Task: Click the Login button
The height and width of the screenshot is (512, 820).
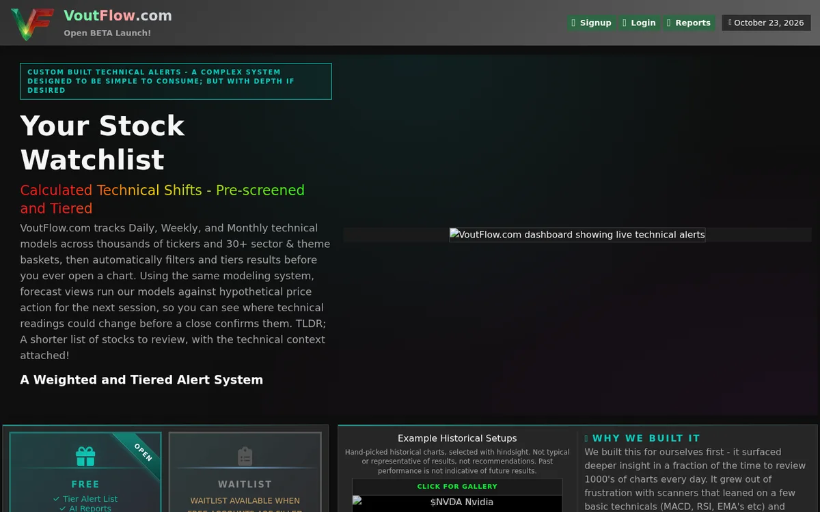Action: 639,23
